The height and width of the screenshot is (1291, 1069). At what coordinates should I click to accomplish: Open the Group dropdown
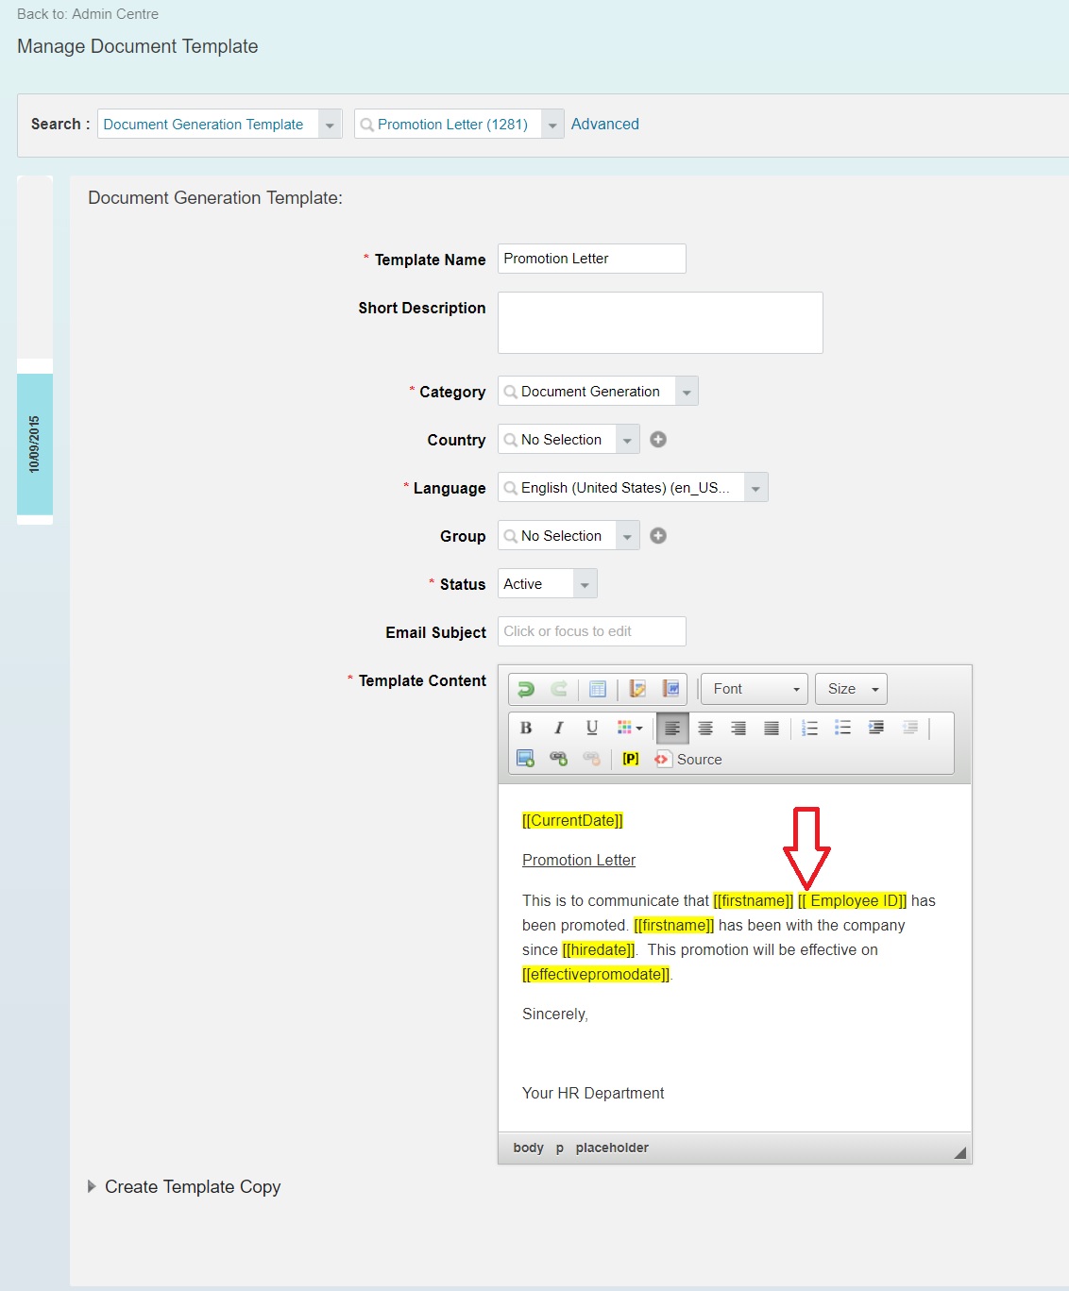(x=627, y=536)
